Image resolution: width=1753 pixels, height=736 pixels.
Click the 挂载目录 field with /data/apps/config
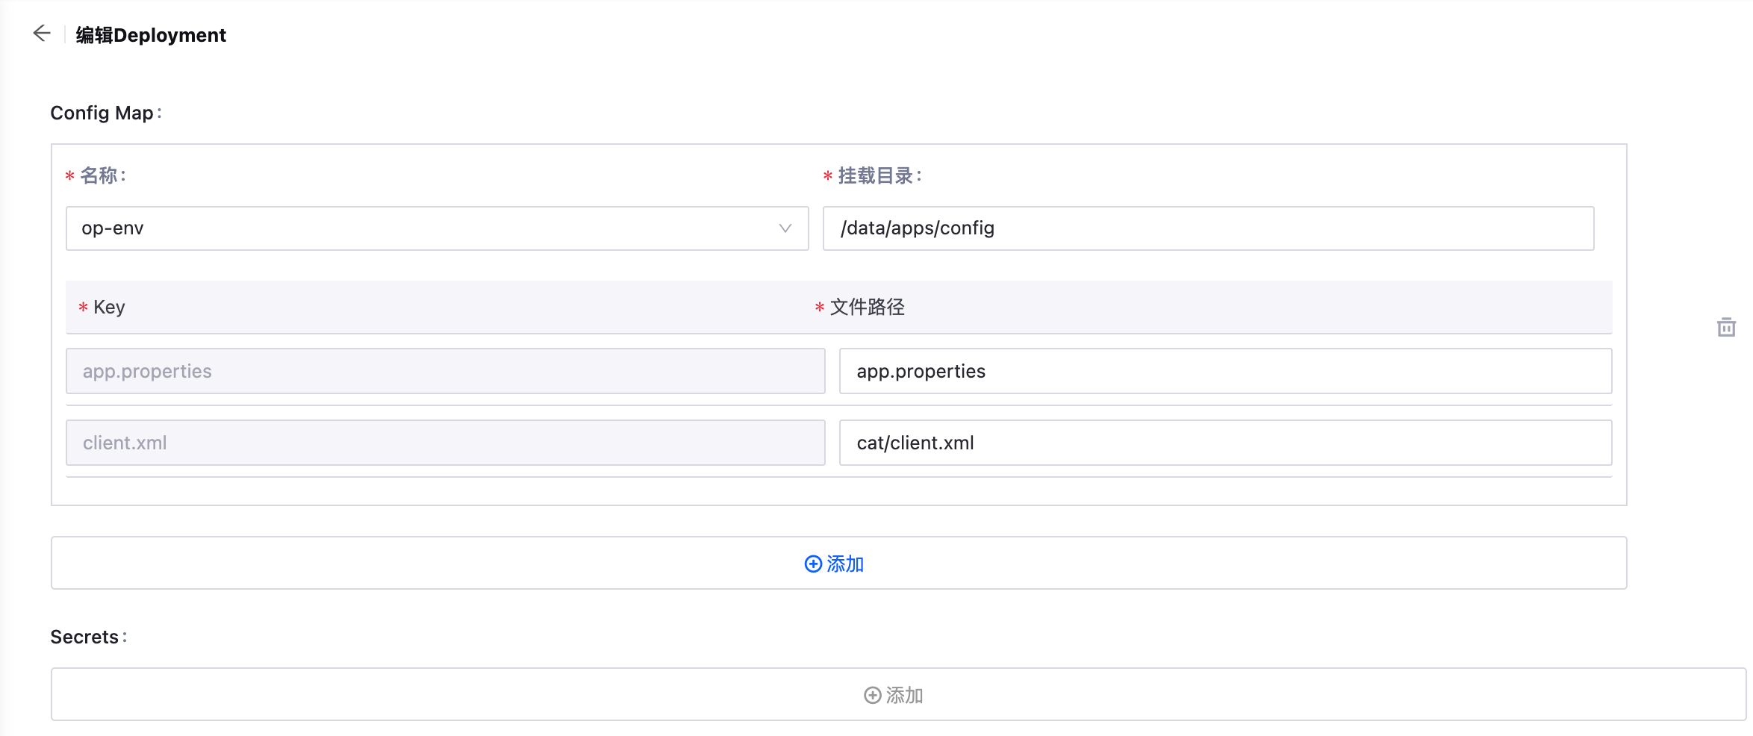tap(1207, 228)
